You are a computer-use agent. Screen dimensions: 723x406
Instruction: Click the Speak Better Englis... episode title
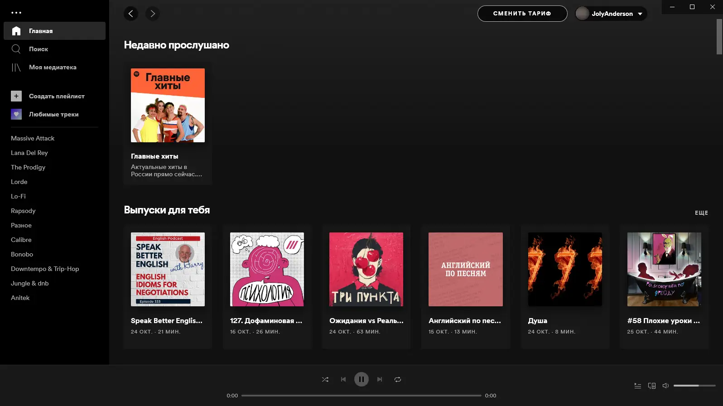point(167,321)
